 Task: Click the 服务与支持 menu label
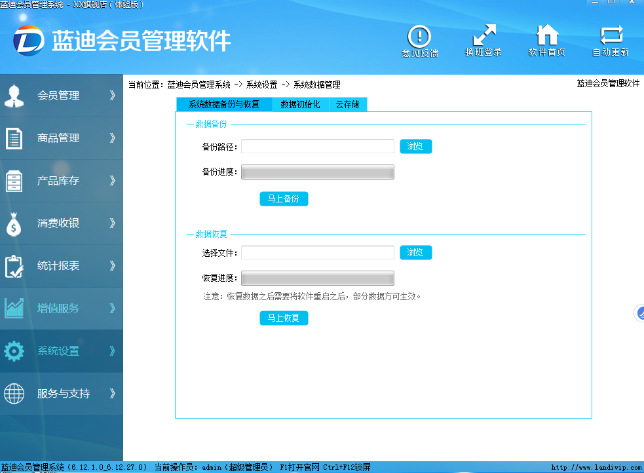coord(64,394)
